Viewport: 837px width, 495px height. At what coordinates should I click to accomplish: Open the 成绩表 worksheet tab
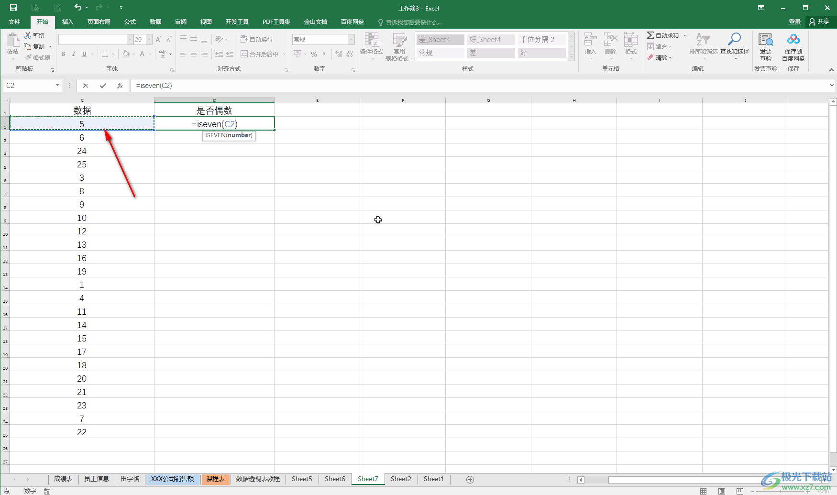(63, 479)
